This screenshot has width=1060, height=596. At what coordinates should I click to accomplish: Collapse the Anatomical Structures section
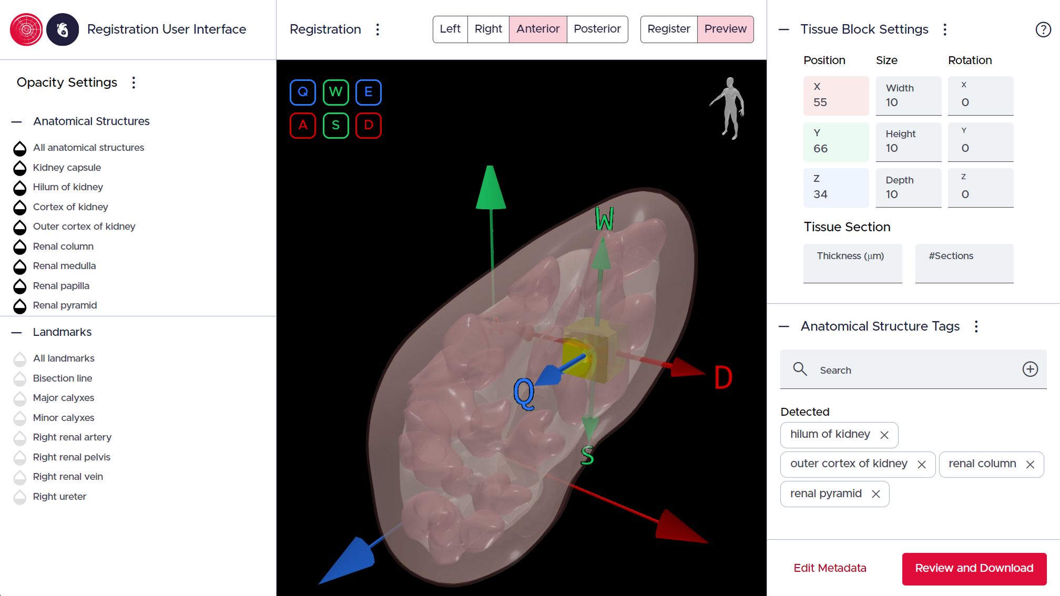coord(16,121)
